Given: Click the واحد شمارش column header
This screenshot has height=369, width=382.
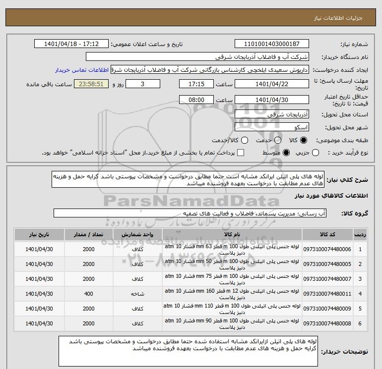Looking at the screenshot, I should 137,234.
